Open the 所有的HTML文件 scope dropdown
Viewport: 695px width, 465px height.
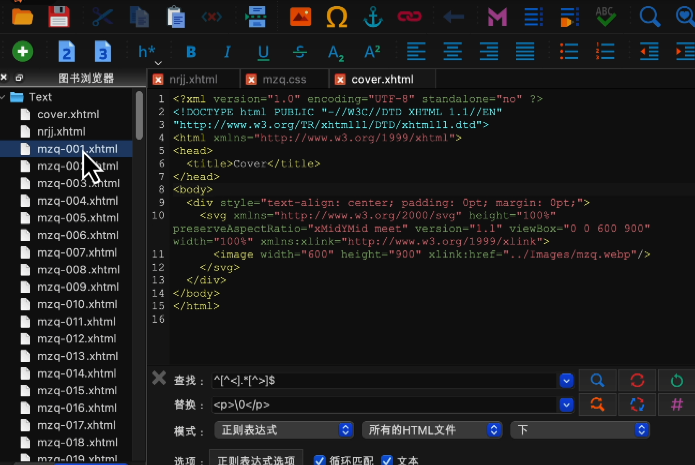click(432, 430)
